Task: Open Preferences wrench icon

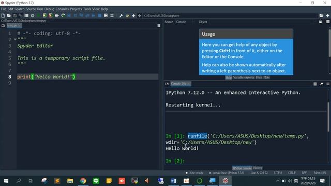Action: [121, 16]
